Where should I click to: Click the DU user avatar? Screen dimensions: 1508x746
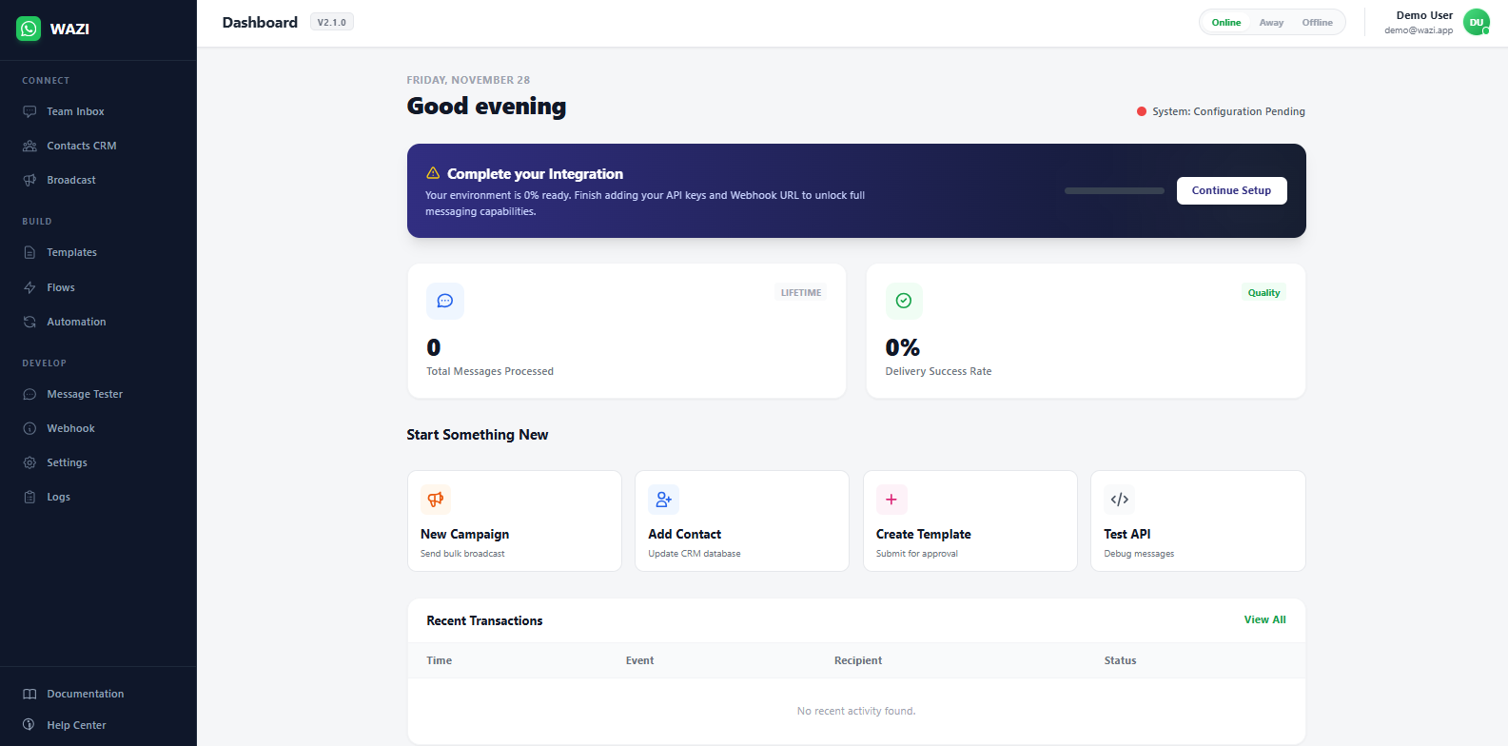pyautogui.click(x=1477, y=22)
